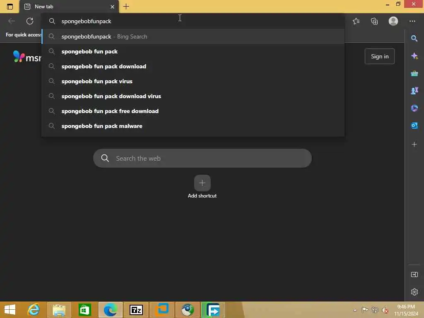Open Settings and more ellipsis menu
This screenshot has height=318, width=424.
412,21
